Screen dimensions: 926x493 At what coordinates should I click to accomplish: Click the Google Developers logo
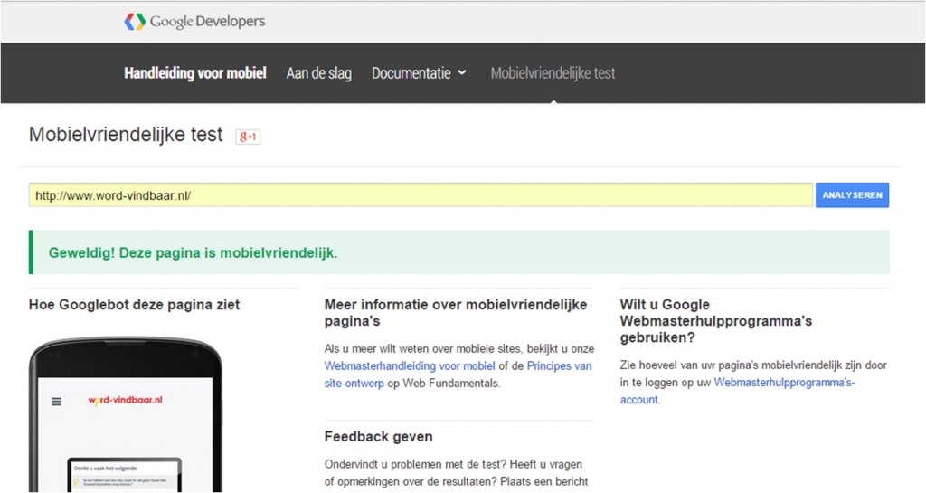point(194,21)
